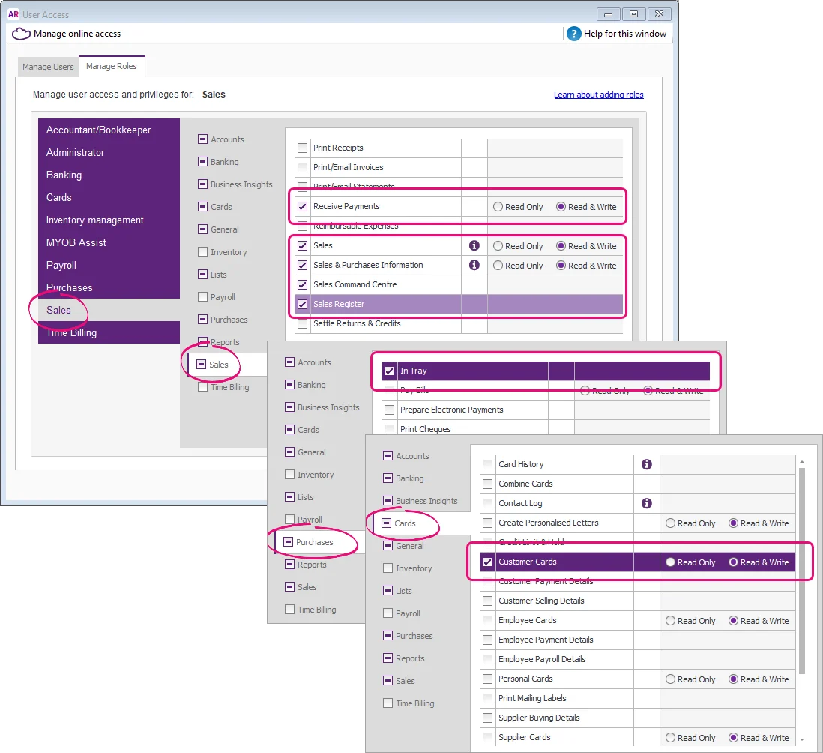This screenshot has height=753, width=823.
Task: Toggle Lists tri-state box in User Access window
Action: coord(202,274)
